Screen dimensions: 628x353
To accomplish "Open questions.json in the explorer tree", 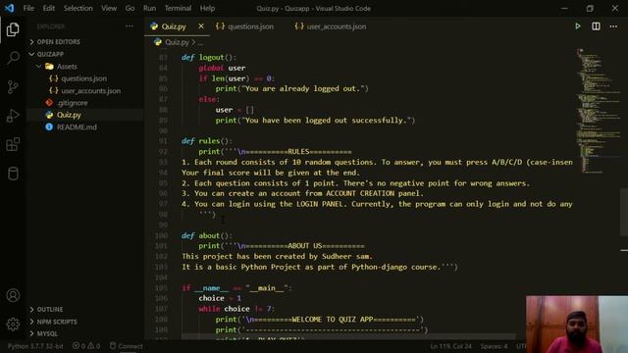I will click(x=83, y=78).
